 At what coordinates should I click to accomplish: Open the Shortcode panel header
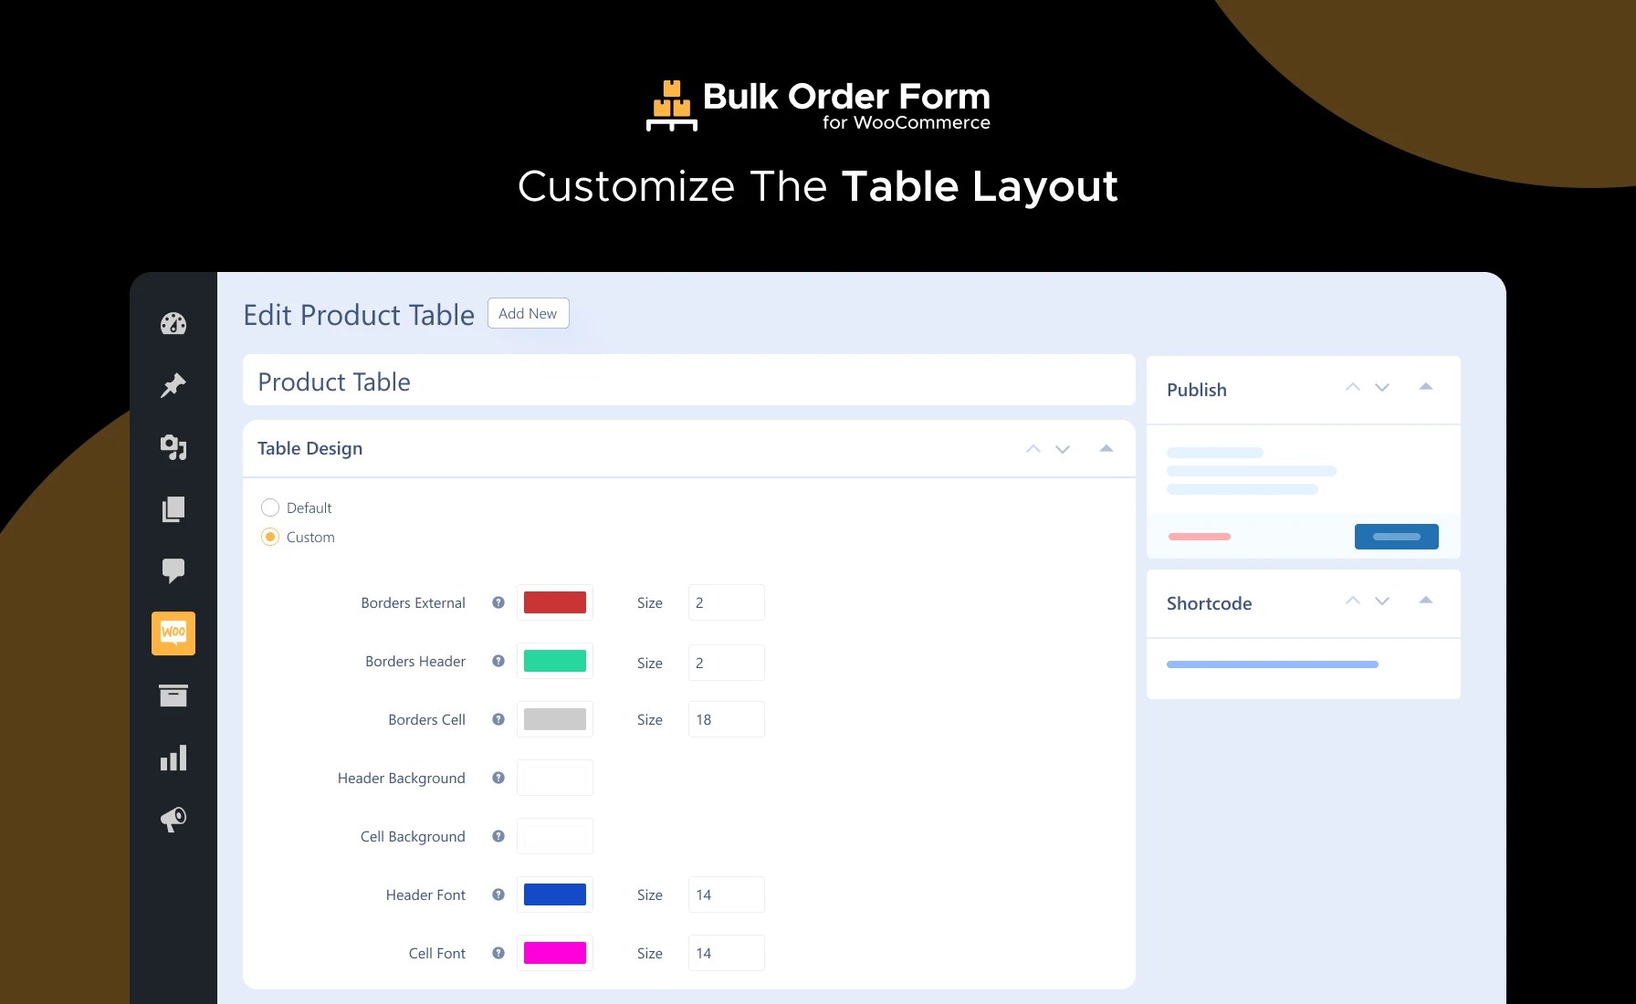(1209, 603)
